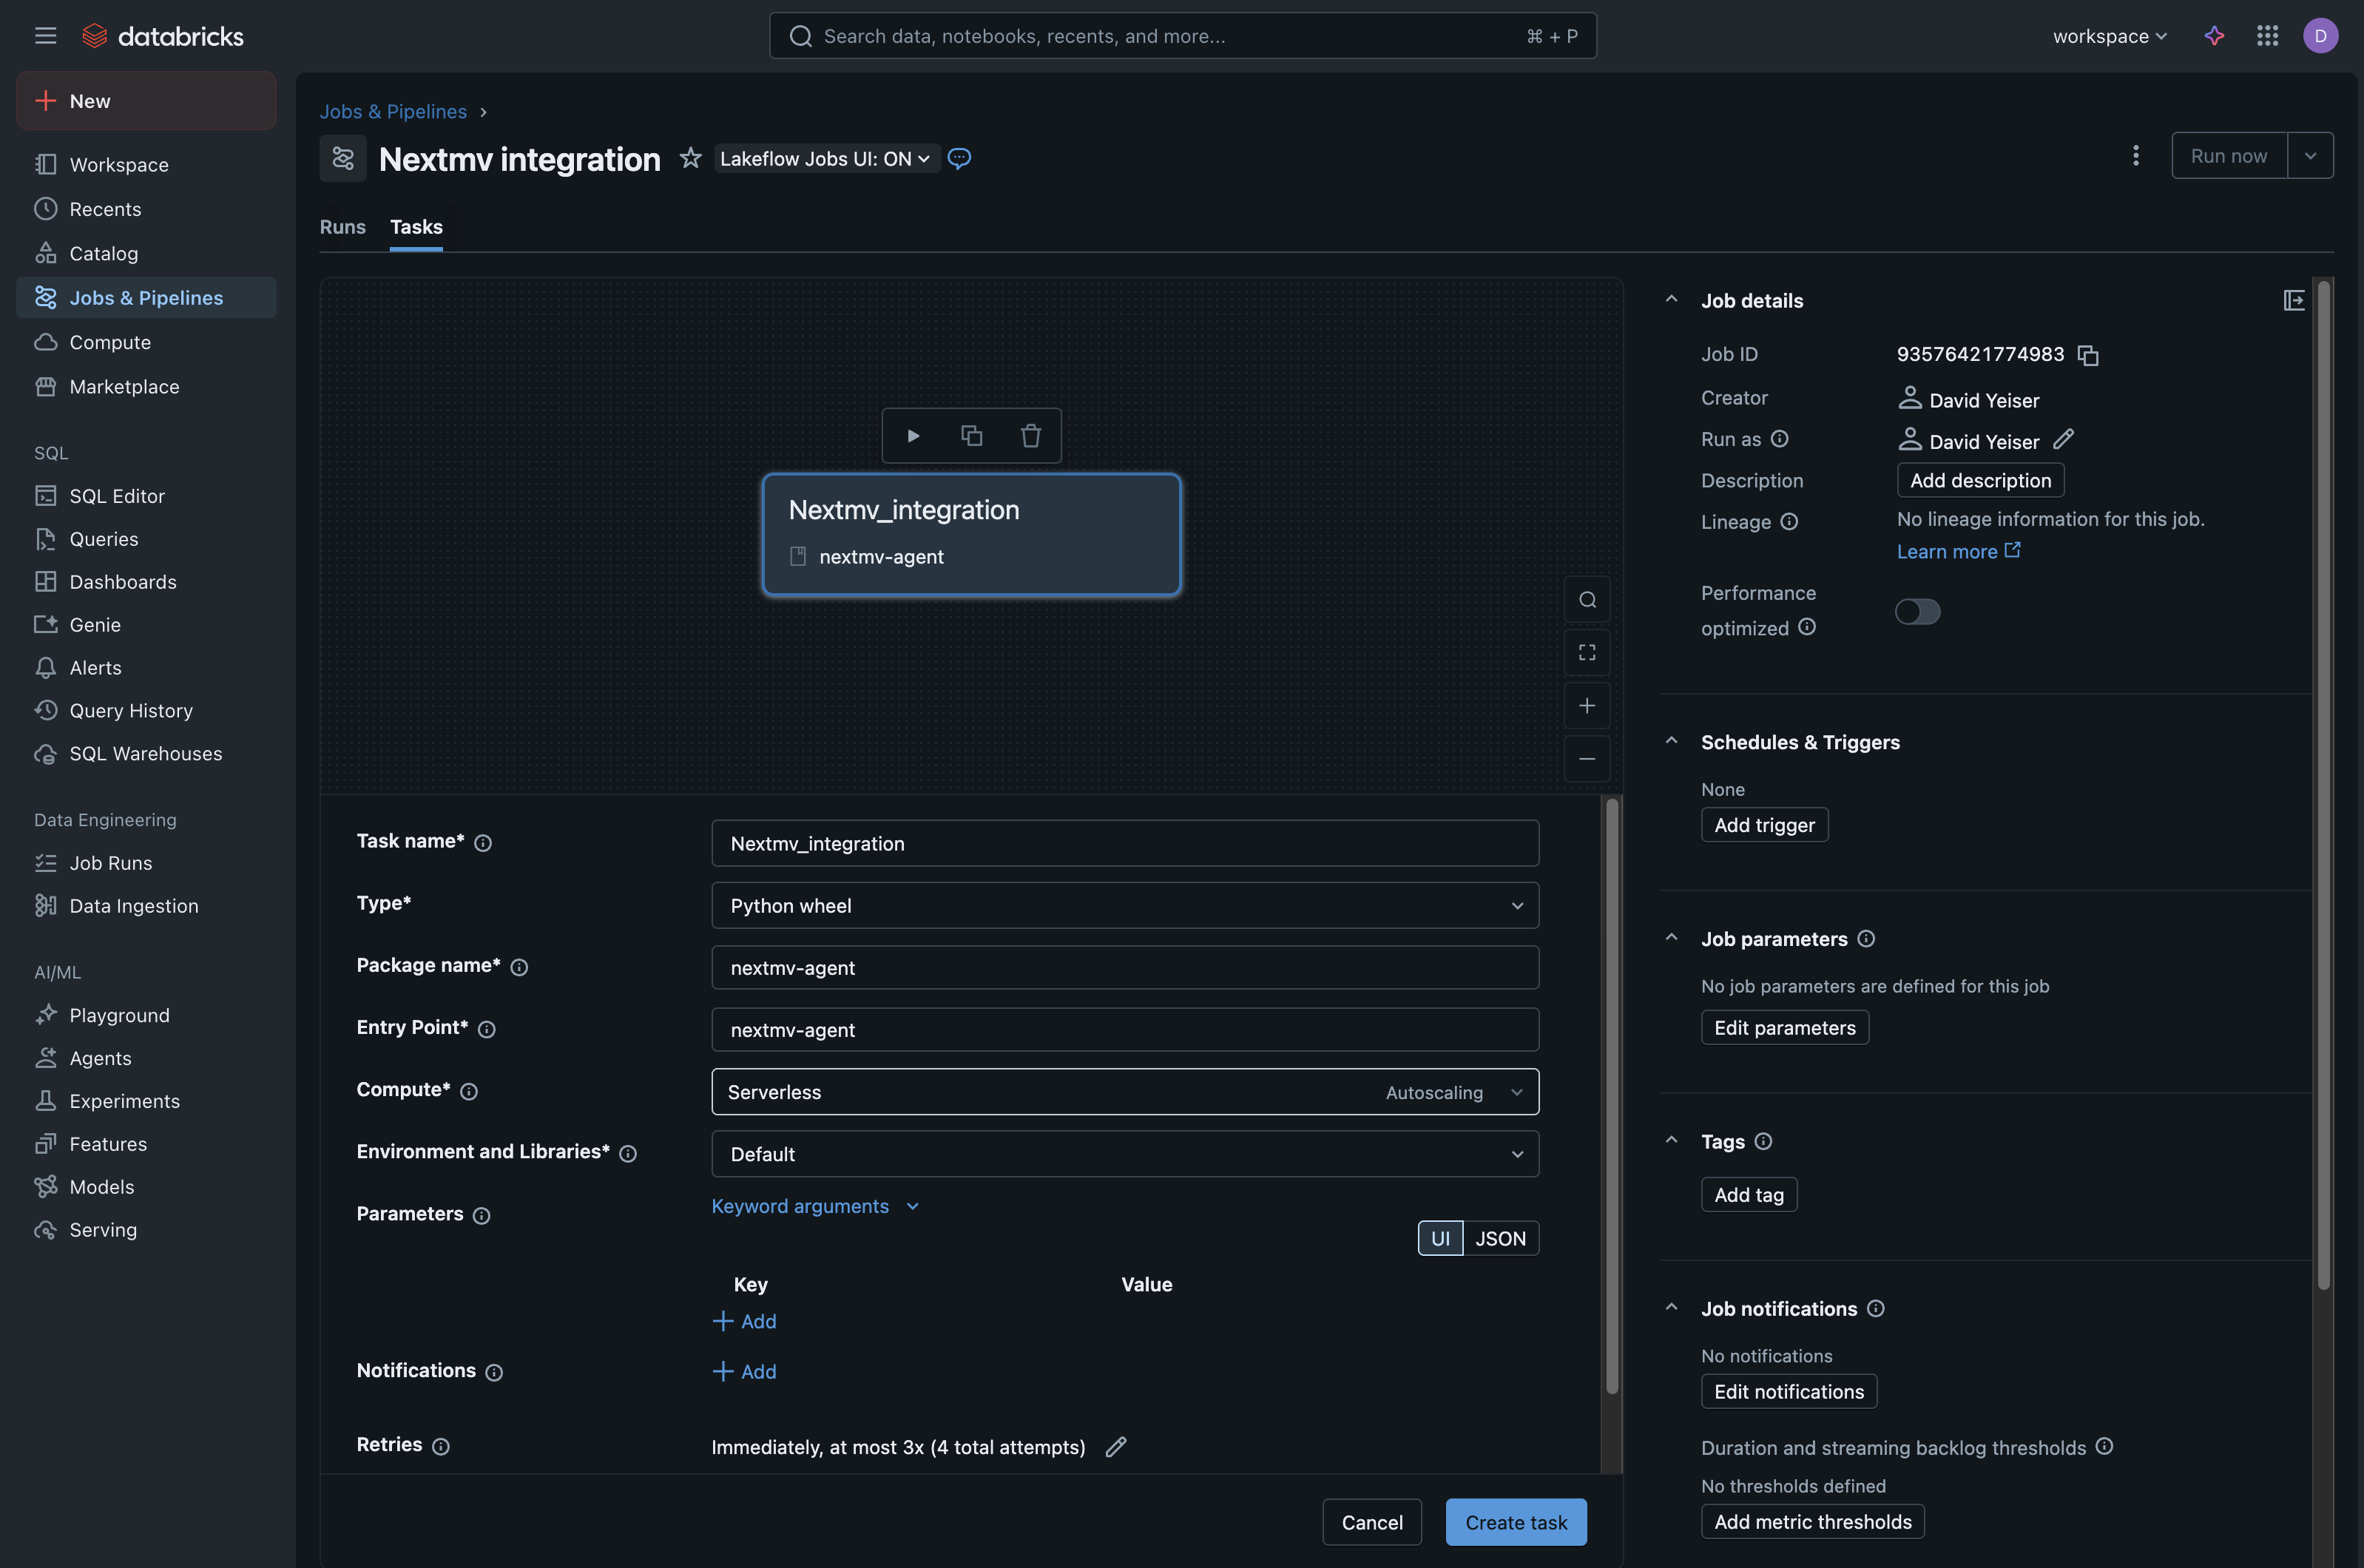Click the Create task button
2364x1568 pixels.
(x=1515, y=1521)
